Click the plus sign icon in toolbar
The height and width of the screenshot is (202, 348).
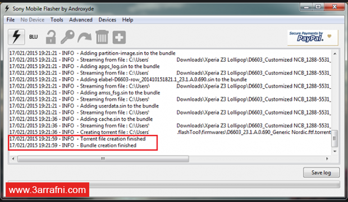(x=119, y=37)
